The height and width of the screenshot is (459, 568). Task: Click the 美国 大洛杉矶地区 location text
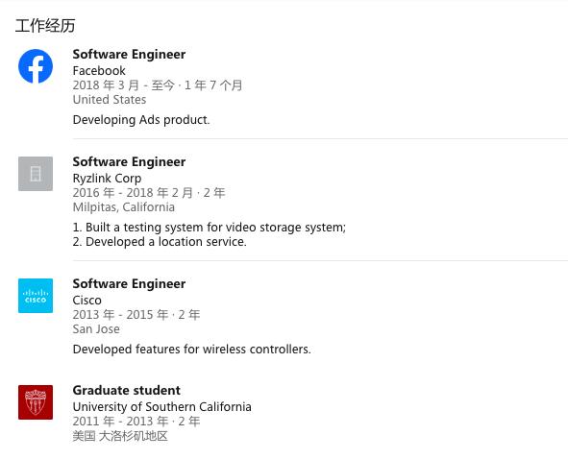(x=120, y=436)
